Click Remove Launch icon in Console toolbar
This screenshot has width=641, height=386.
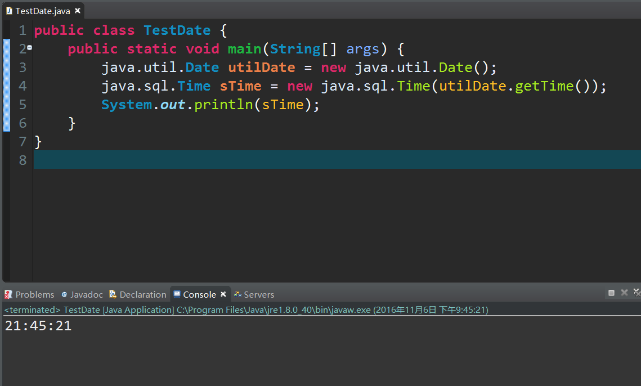pos(624,293)
